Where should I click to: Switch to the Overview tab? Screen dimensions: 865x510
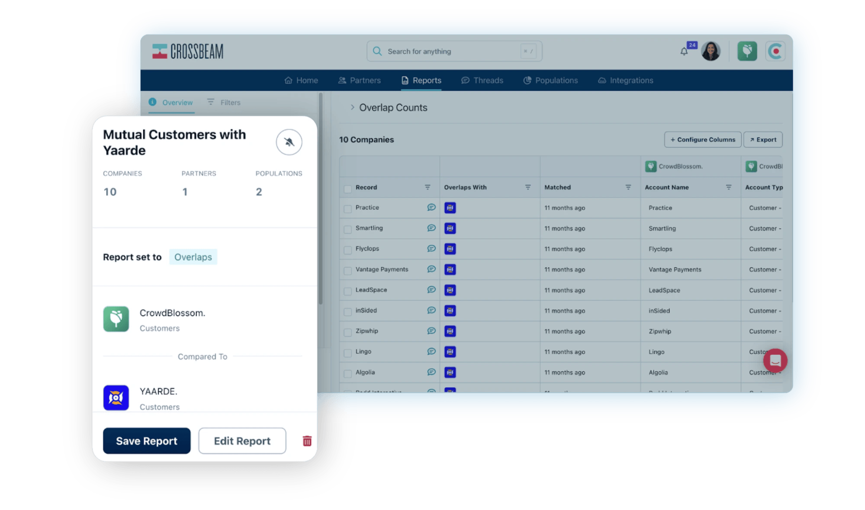pyautogui.click(x=171, y=103)
